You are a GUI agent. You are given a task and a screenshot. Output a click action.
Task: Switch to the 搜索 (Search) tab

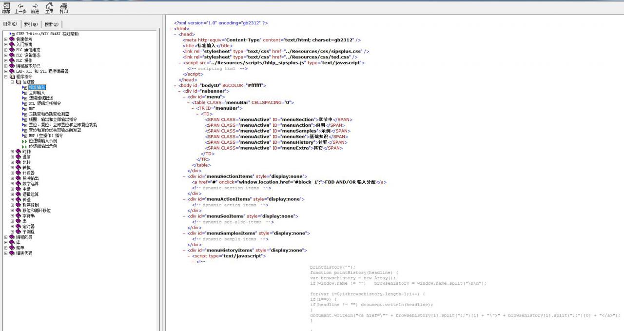51,24
